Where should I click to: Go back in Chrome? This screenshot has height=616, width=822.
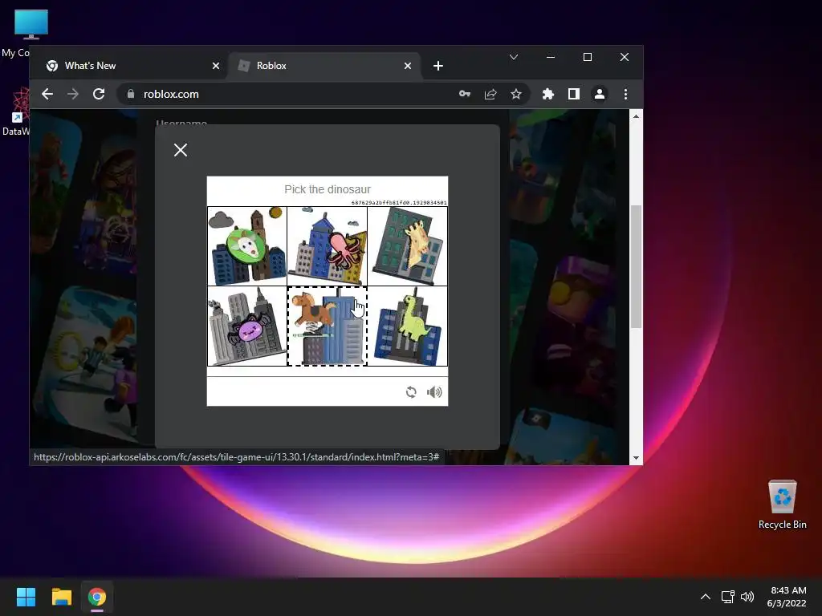click(x=47, y=95)
